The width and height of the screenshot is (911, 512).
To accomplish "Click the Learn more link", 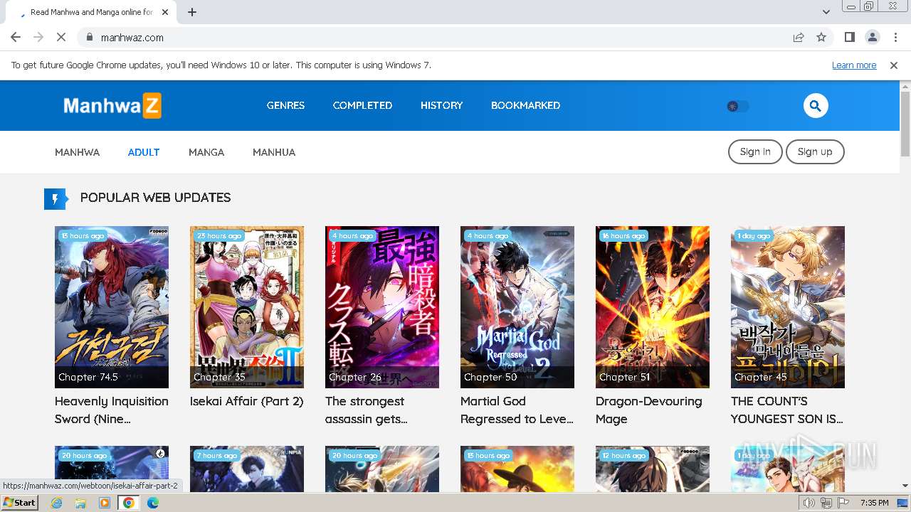I will tap(854, 65).
